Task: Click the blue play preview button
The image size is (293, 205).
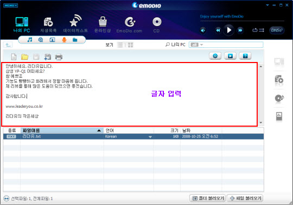Action: (x=230, y=56)
